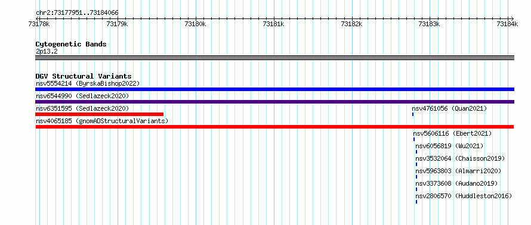The height and width of the screenshot is (225, 531).
Task: Open label nsv2806570 (Huddleston2016)
Action: 464,196
